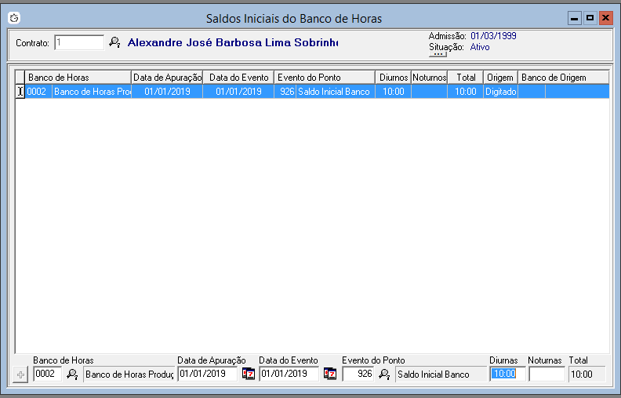621x398 pixels.
Task: Click the row indicator cursor in the grid
Action: click(20, 92)
